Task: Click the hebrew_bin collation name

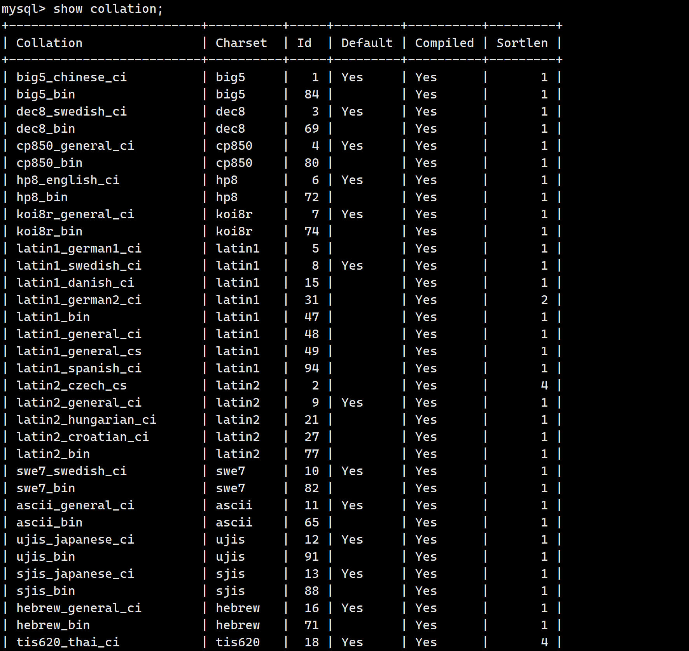Action: point(53,625)
